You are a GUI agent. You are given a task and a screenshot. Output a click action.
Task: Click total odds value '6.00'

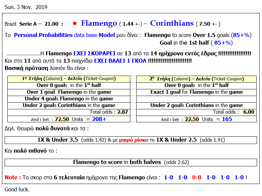pos(249,112)
